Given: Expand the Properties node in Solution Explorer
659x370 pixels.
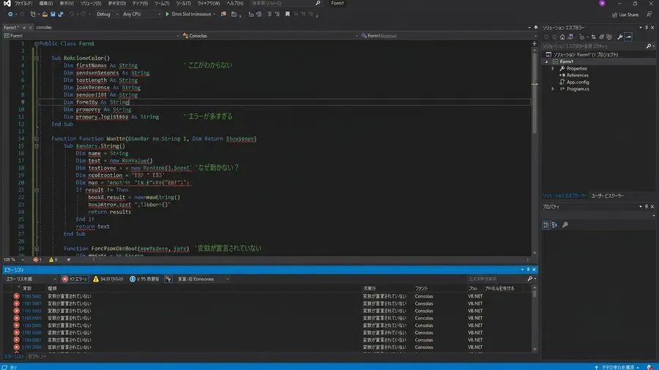Looking at the screenshot, I should (x=553, y=69).
